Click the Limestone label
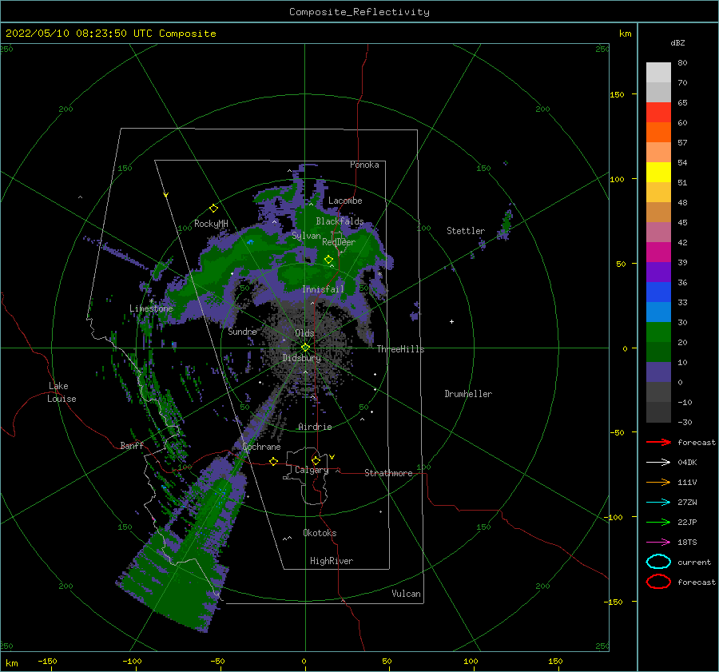The height and width of the screenshot is (672, 719). (151, 308)
